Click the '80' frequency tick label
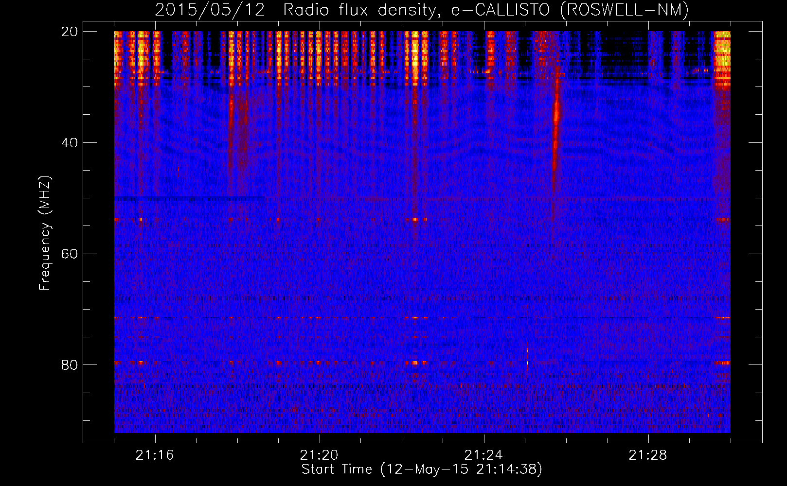This screenshot has width=787, height=486. [x=70, y=365]
